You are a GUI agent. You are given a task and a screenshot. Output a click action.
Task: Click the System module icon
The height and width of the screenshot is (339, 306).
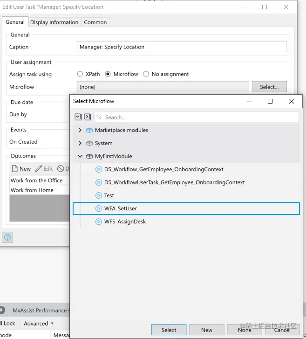(89, 143)
